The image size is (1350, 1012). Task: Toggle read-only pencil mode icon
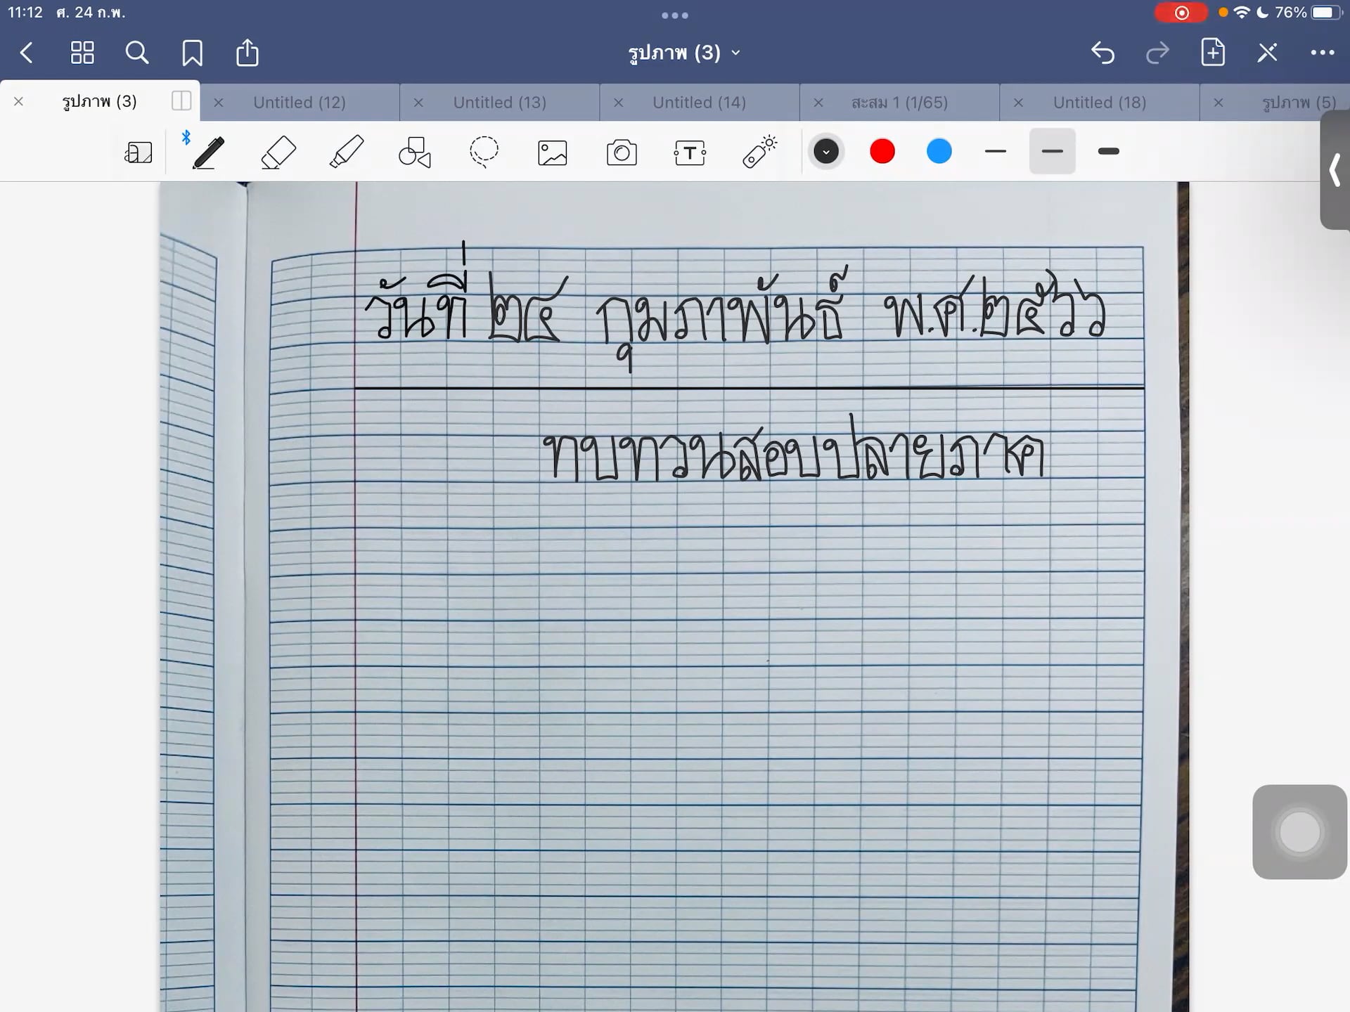tap(1267, 53)
